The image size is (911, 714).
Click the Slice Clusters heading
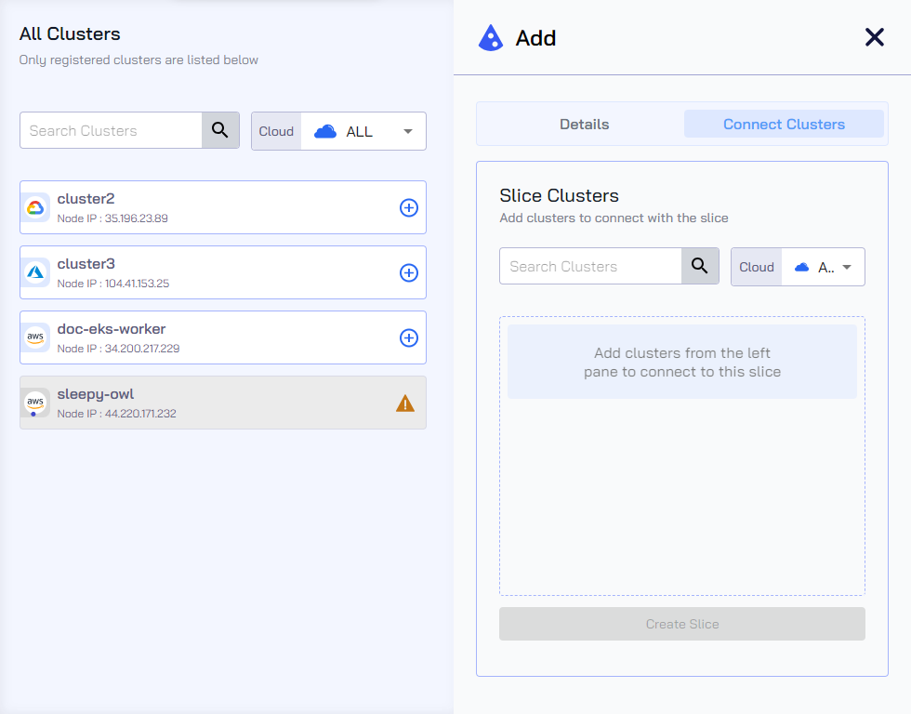click(x=559, y=196)
